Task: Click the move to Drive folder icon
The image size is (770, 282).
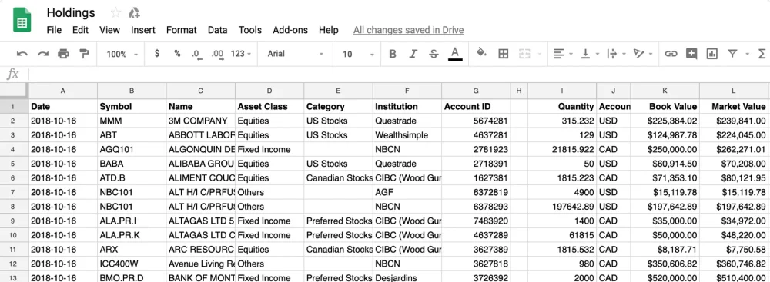Action: point(134,13)
